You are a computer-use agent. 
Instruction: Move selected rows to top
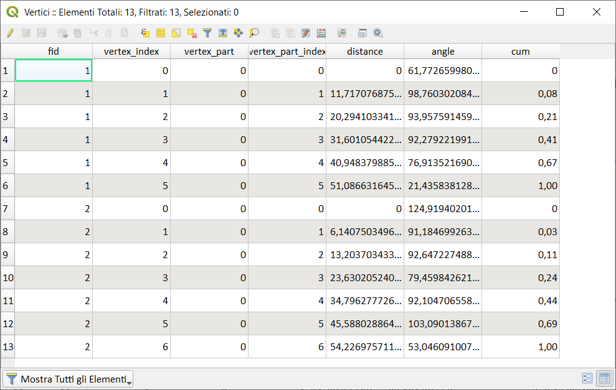tap(223, 33)
